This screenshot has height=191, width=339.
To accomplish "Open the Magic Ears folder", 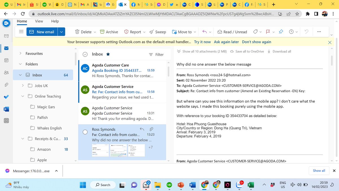I will click(46, 107).
